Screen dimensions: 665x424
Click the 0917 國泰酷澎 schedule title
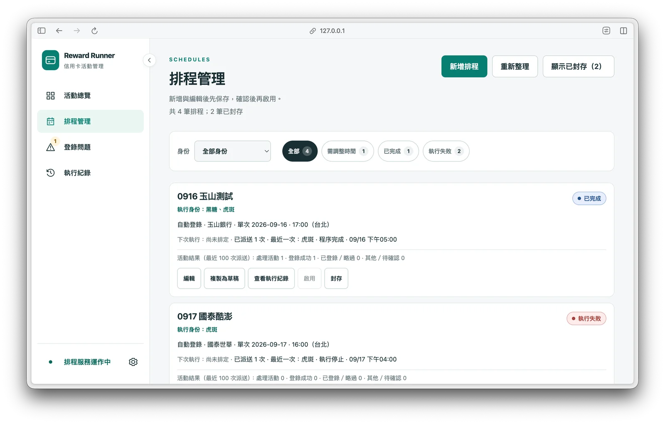click(205, 316)
